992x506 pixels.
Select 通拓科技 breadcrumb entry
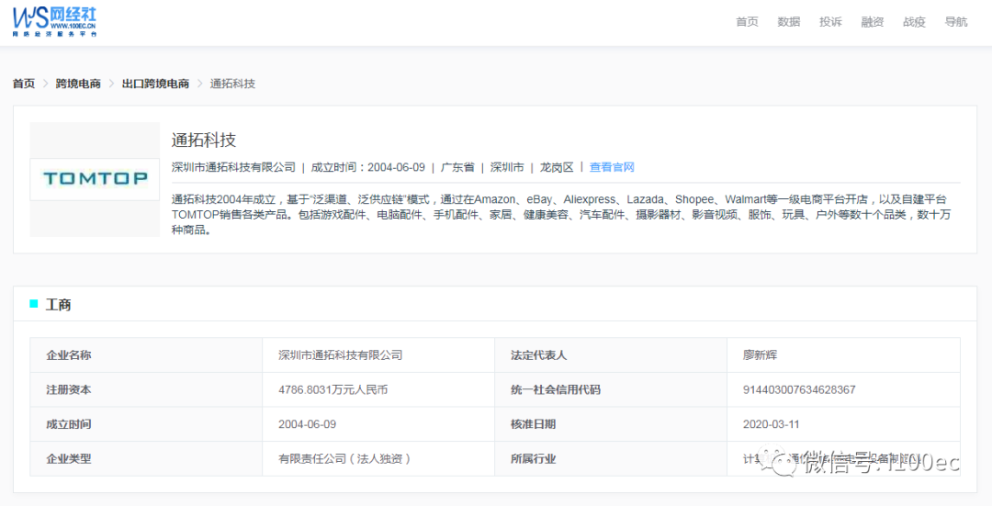(x=232, y=84)
